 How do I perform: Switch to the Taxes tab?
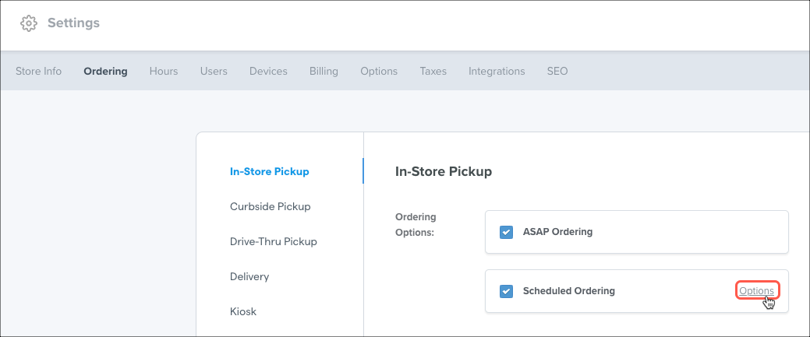(x=433, y=72)
